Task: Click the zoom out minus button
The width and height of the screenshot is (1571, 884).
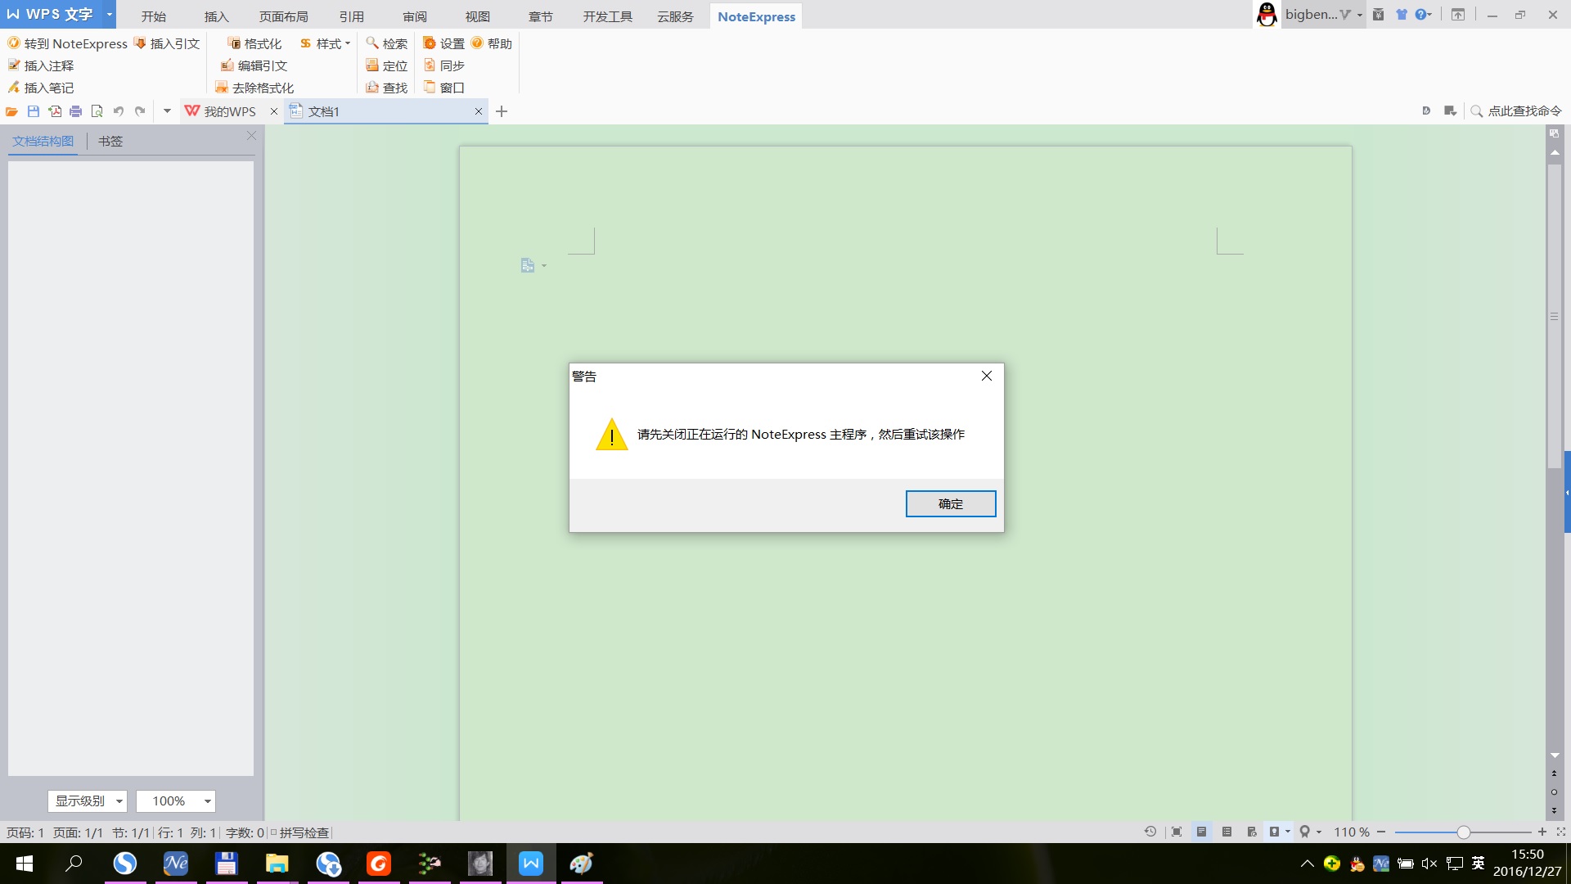Action: coord(1381,832)
